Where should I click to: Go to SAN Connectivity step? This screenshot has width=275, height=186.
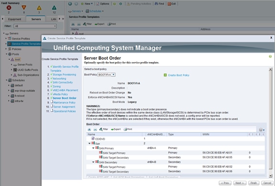point(63,82)
